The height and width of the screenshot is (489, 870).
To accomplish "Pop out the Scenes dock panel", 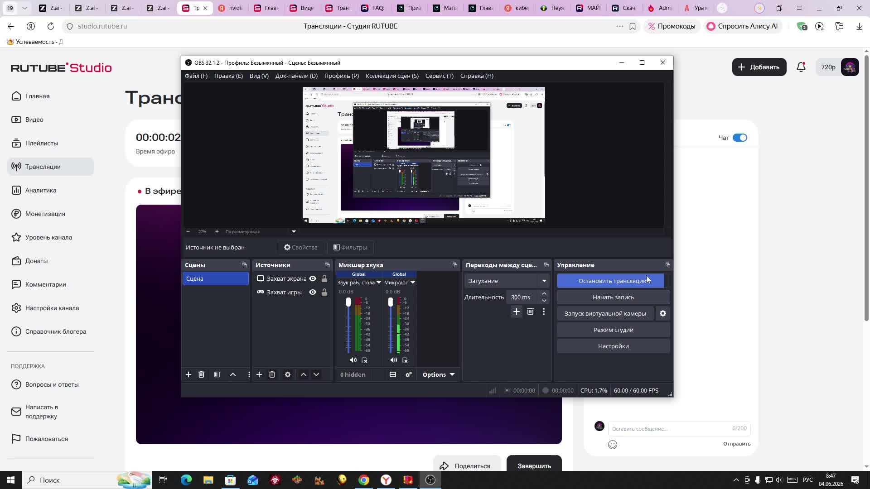I will pyautogui.click(x=245, y=265).
